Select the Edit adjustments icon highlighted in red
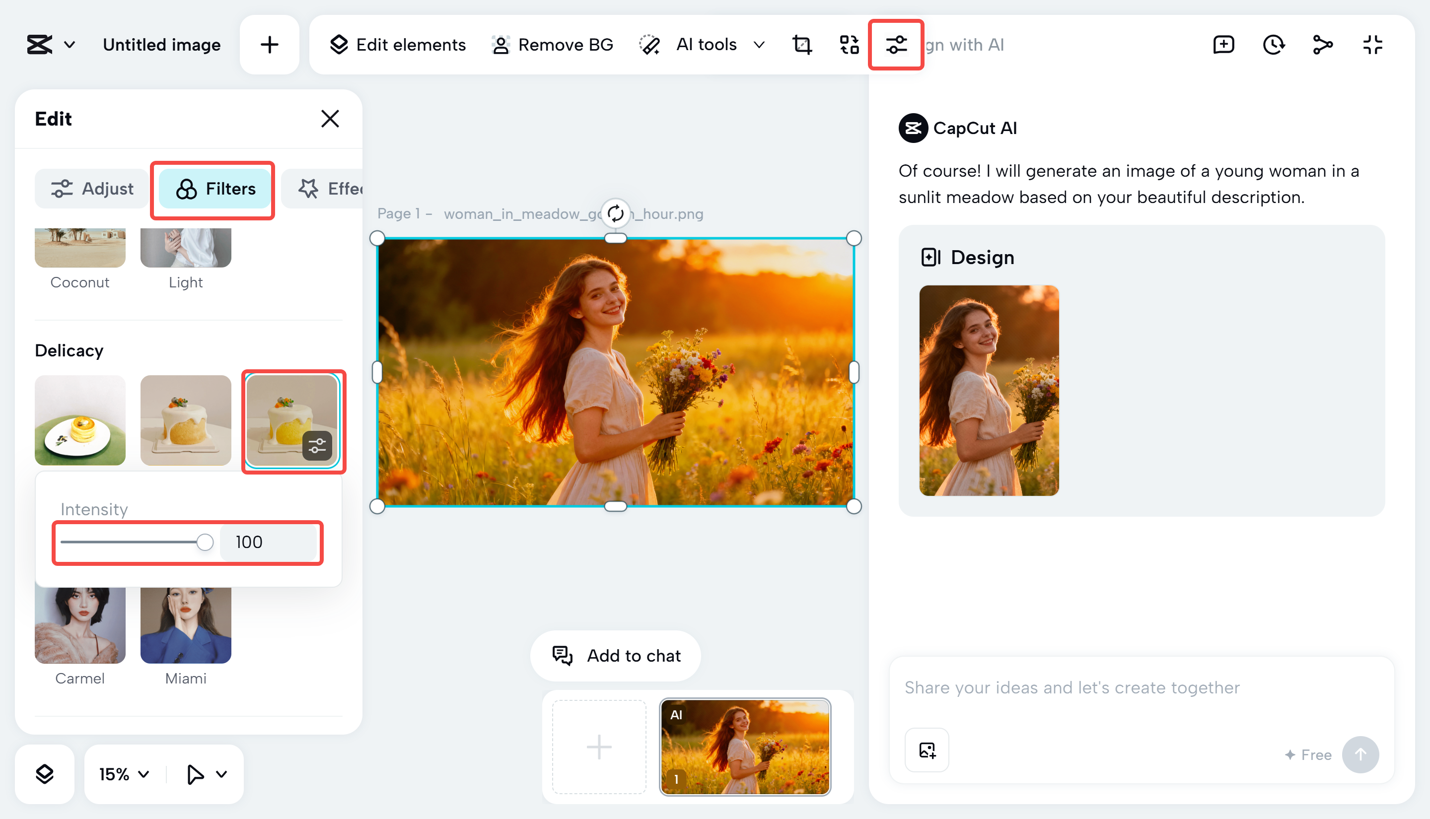 click(x=896, y=45)
